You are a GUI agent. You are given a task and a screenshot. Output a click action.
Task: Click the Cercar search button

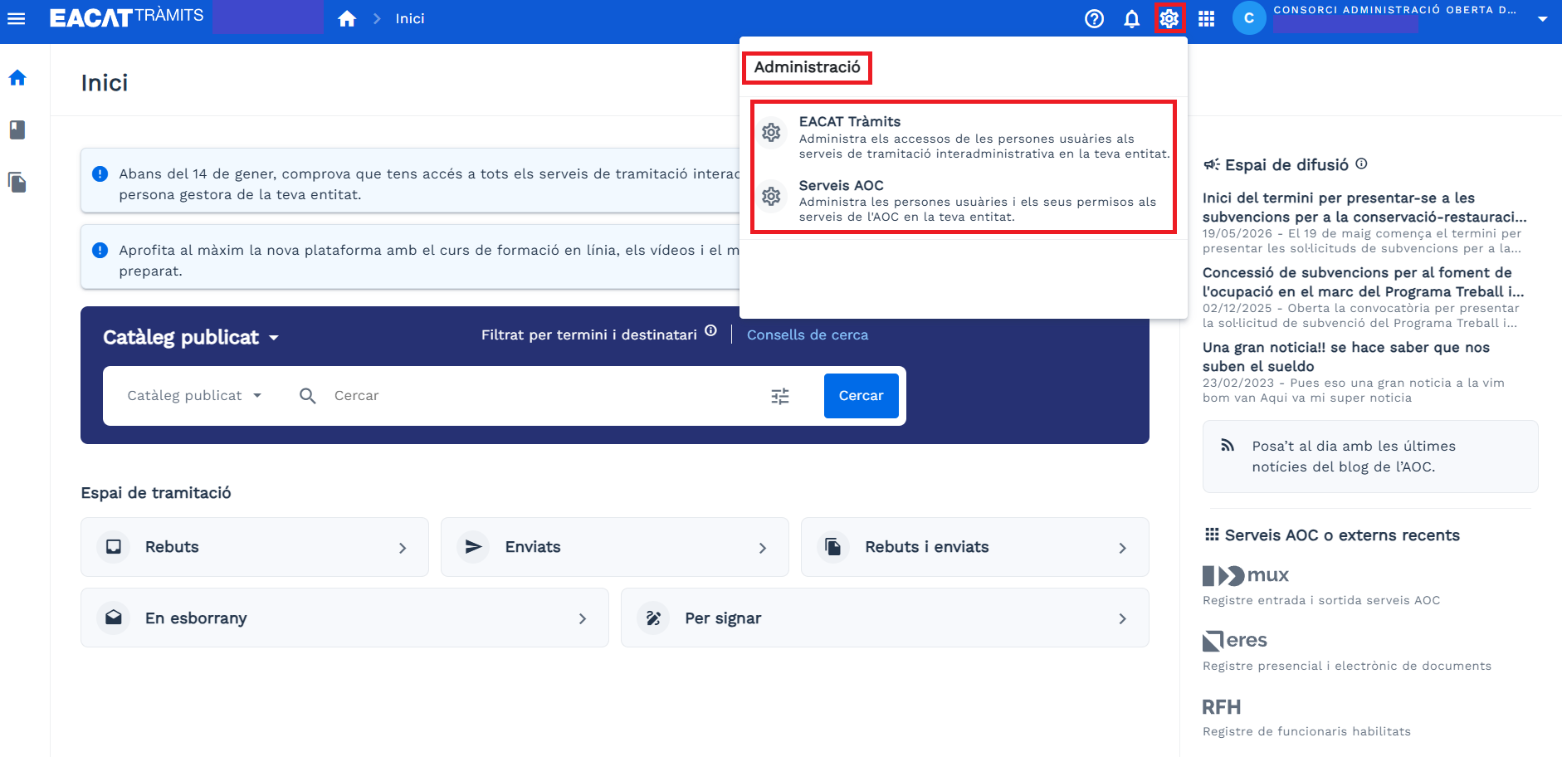point(861,396)
